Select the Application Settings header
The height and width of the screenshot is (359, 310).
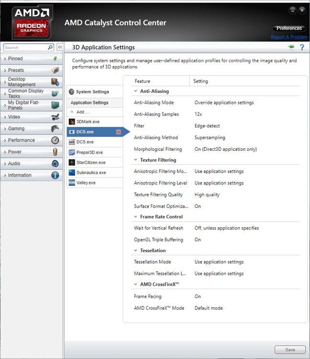coord(94,103)
